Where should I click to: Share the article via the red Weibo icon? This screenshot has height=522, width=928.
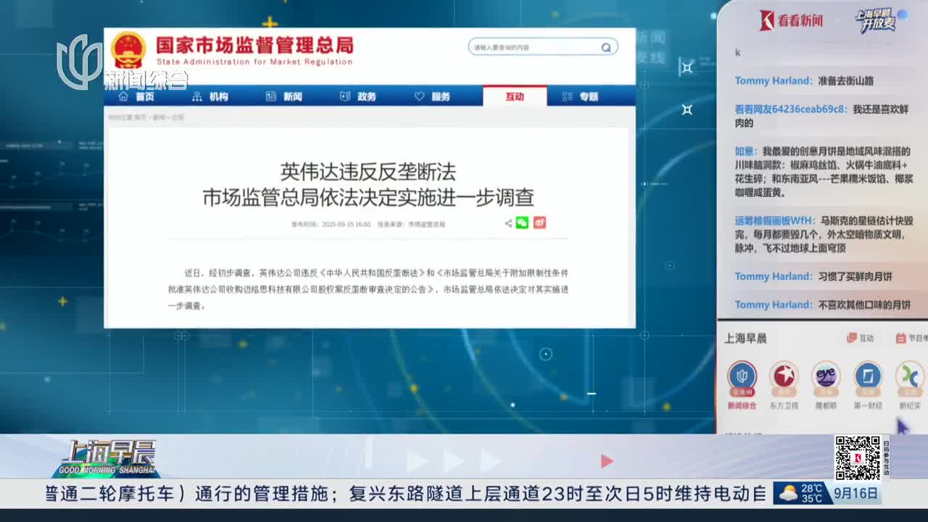coord(539,223)
